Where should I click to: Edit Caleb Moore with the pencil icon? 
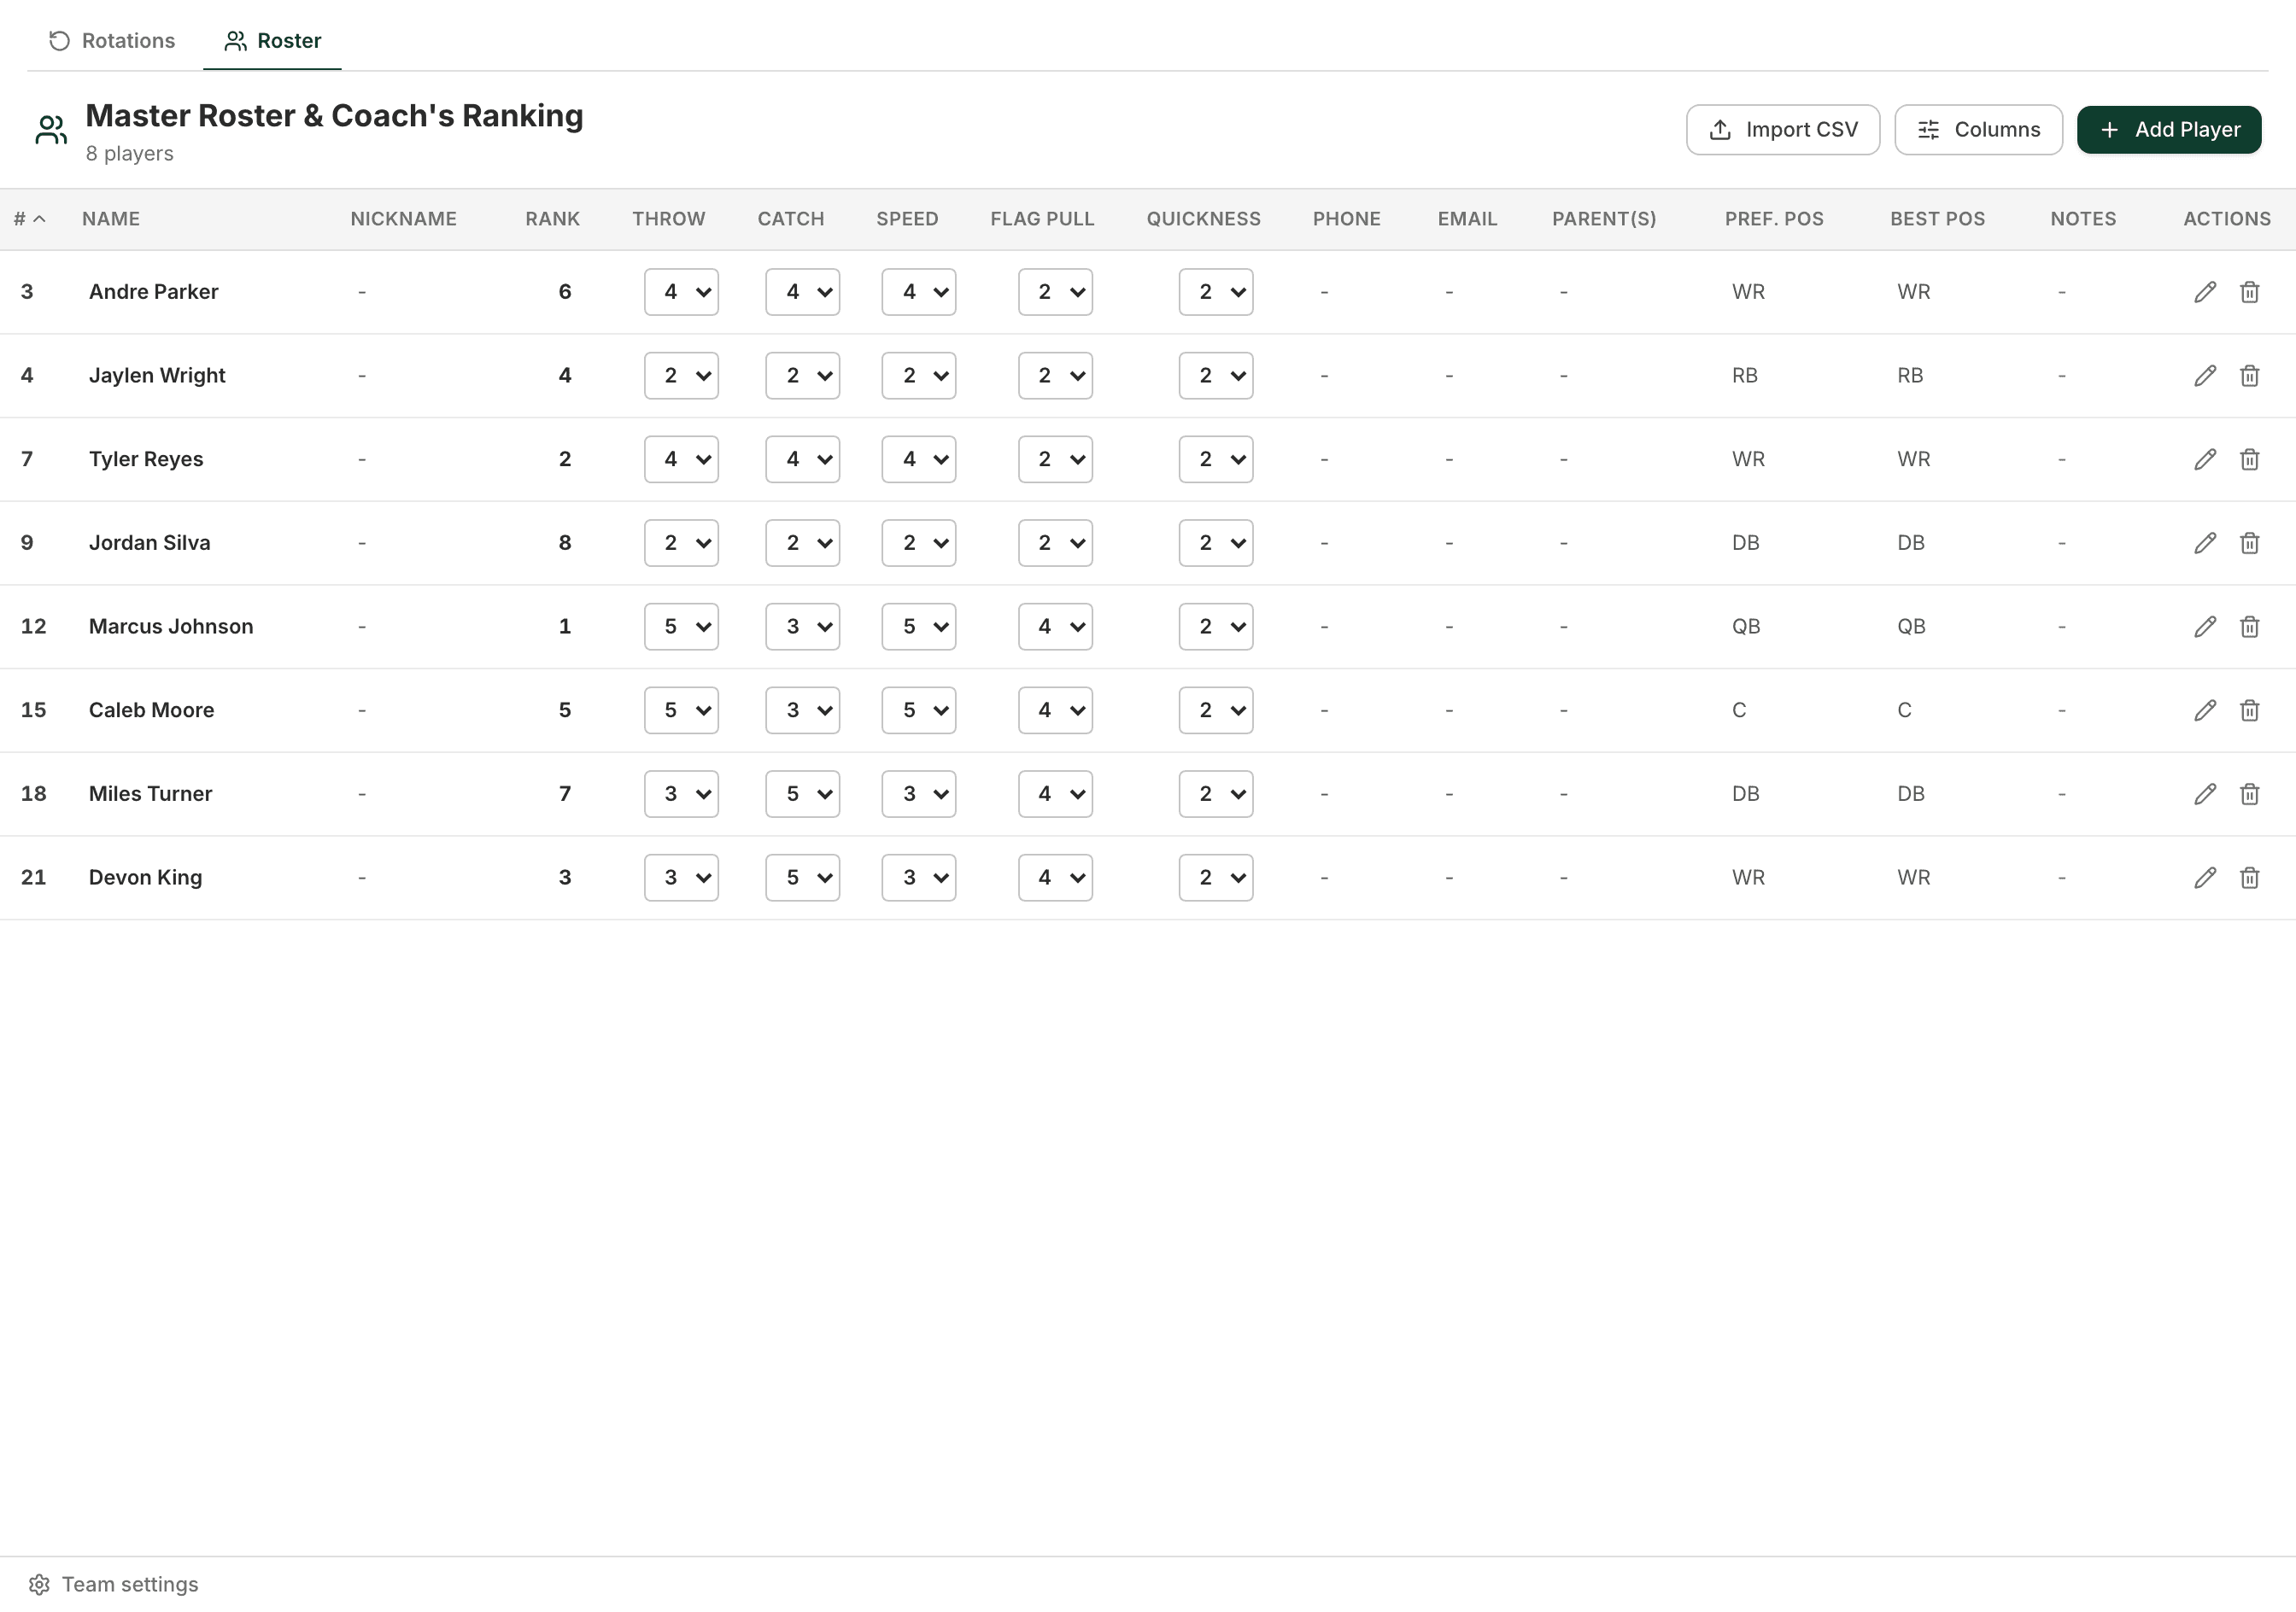[x=2205, y=710]
